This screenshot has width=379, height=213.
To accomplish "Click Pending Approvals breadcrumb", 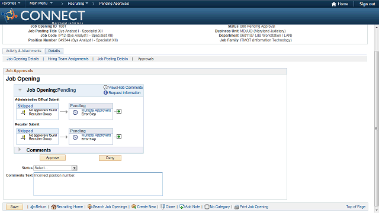I will [114, 4].
